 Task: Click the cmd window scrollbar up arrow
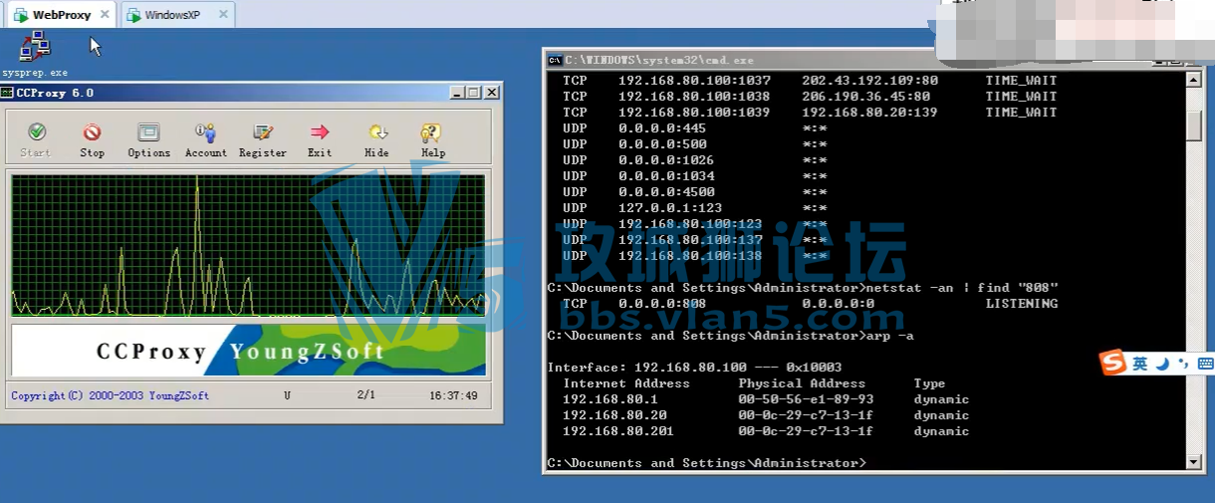pyautogui.click(x=1194, y=79)
